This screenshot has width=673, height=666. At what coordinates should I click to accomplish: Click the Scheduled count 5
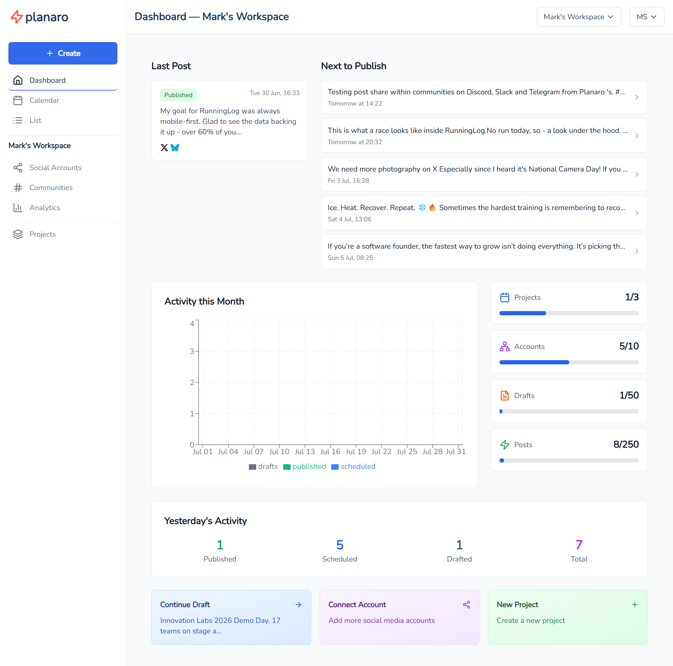pyautogui.click(x=340, y=545)
